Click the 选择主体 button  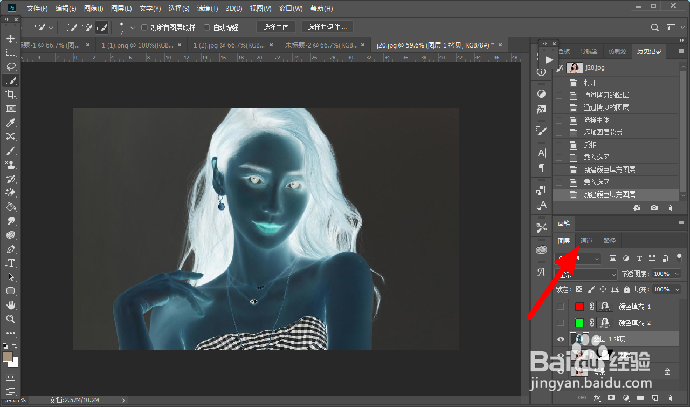(x=276, y=27)
